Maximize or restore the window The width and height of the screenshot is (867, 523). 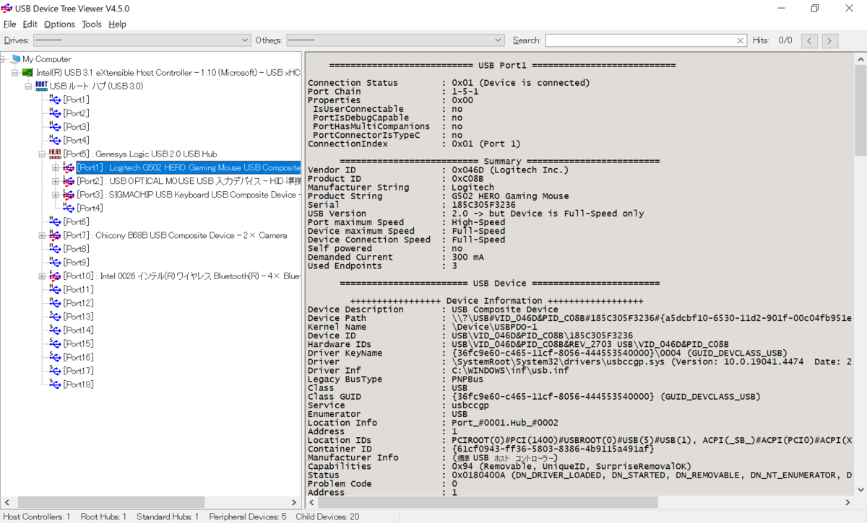(x=814, y=9)
